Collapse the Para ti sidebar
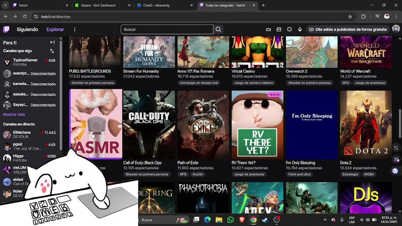 pyautogui.click(x=52, y=42)
